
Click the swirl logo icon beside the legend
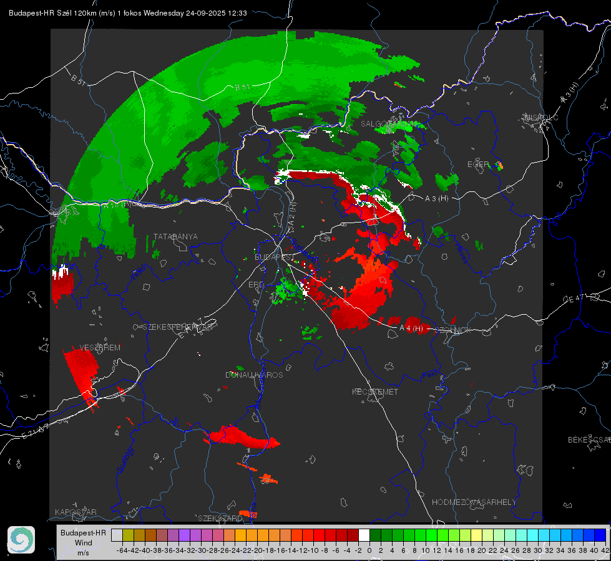point(21,540)
